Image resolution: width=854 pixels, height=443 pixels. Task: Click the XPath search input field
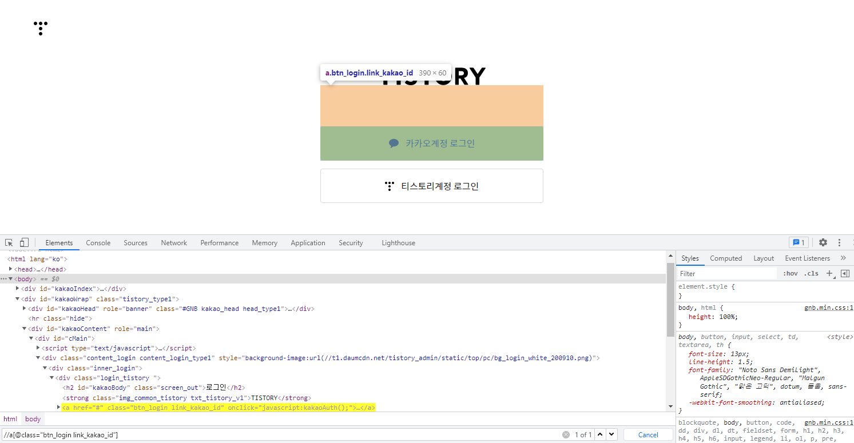pos(280,434)
